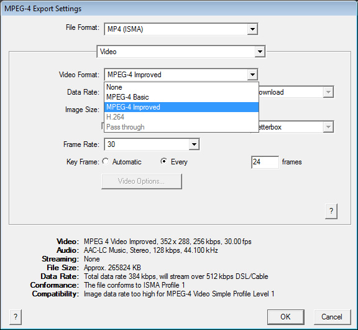Click the arrow of the Letterbox dropdown
The width and height of the screenshot is (358, 330).
(328, 127)
